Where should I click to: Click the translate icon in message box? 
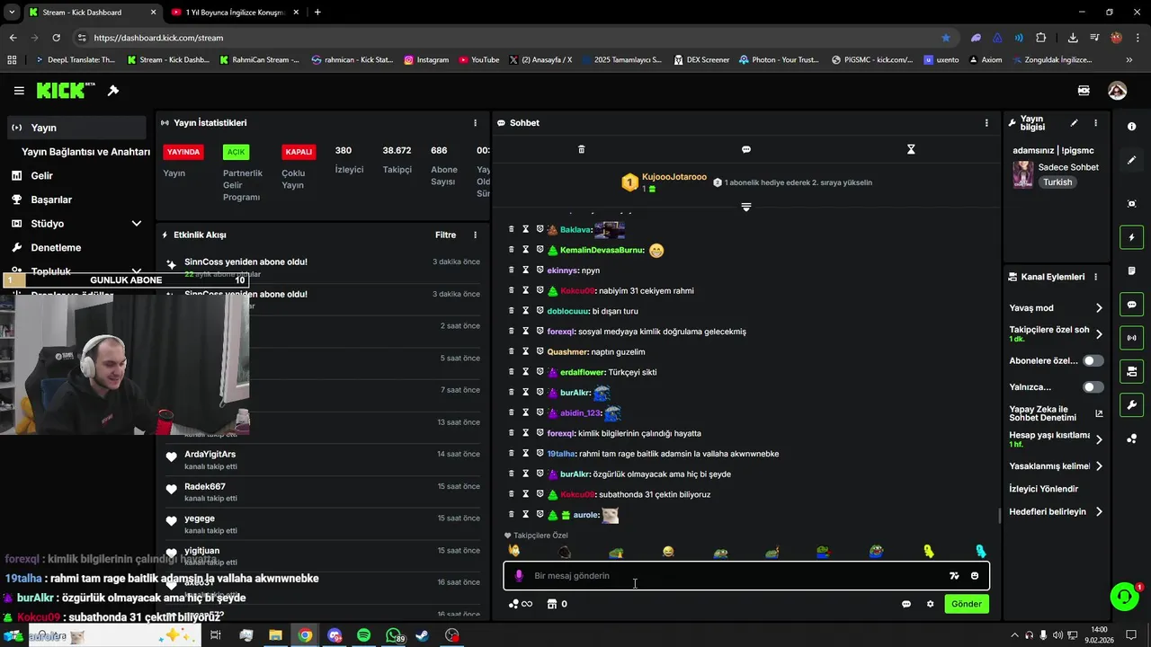(954, 576)
